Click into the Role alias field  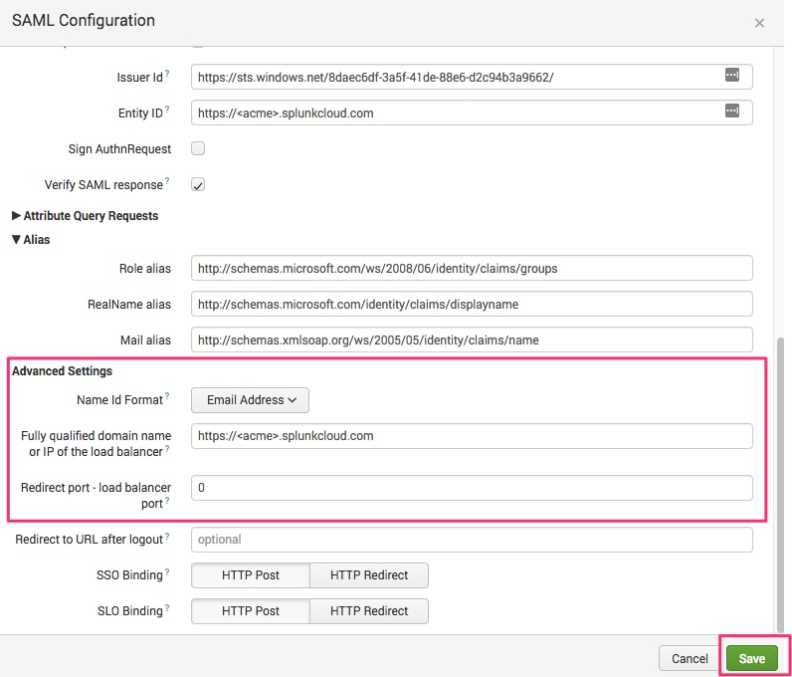point(472,268)
